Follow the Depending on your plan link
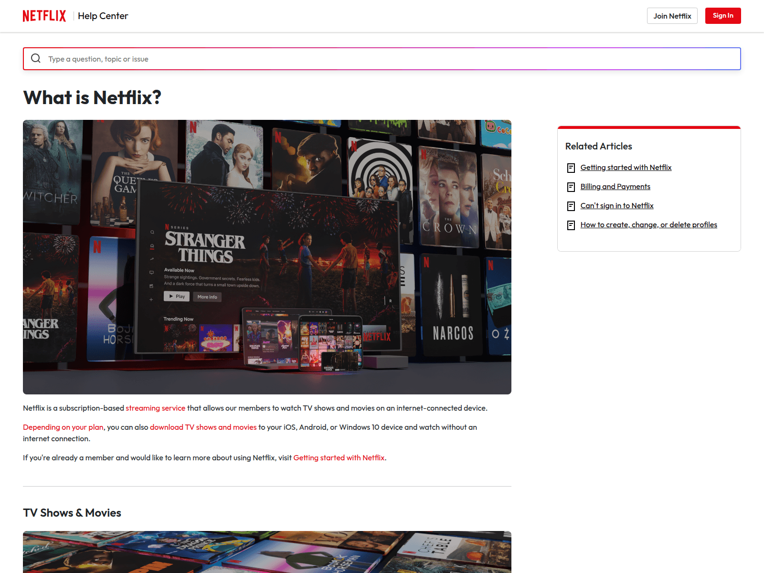764x573 pixels. click(x=63, y=427)
